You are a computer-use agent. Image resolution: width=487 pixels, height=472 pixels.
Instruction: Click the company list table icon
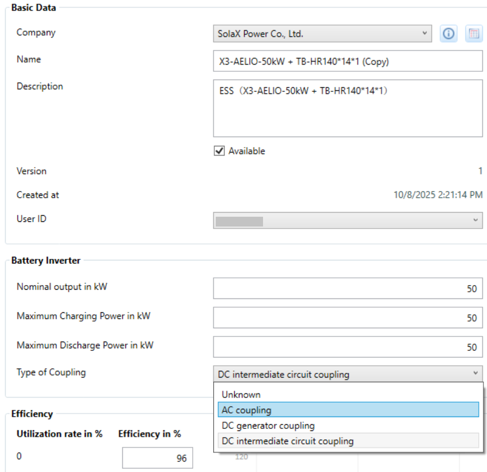[x=474, y=34]
